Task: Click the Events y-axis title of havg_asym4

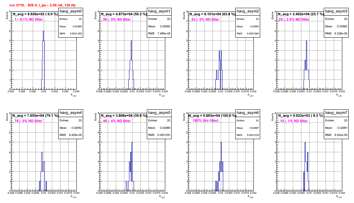Action: 7,116
